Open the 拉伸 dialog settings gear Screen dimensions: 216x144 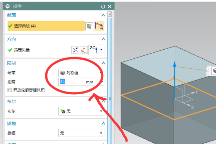tap(8, 6)
